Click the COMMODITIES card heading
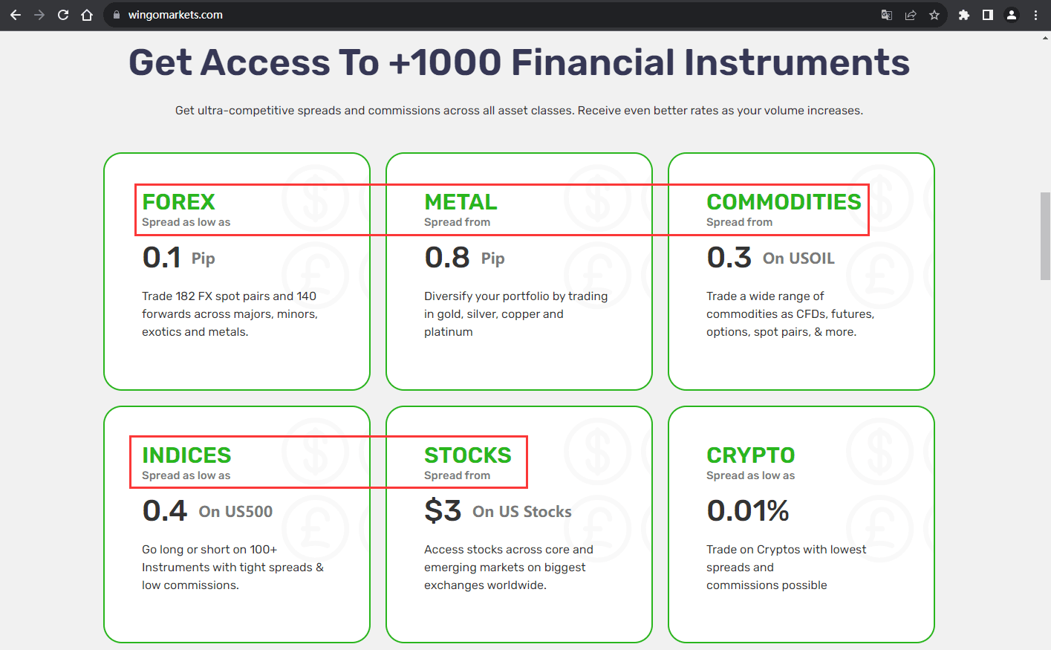 [784, 201]
